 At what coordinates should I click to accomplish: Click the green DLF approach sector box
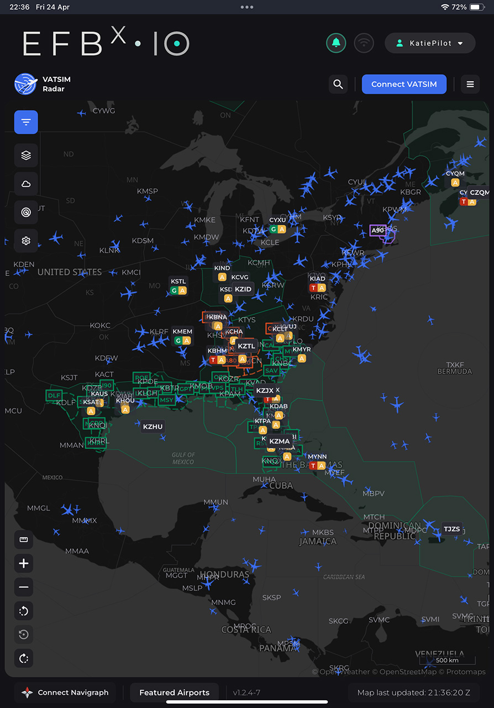click(x=54, y=395)
